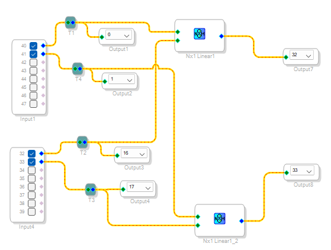Click the Output4 green input pin
This screenshot has width=331, height=250.
[x=123, y=189]
